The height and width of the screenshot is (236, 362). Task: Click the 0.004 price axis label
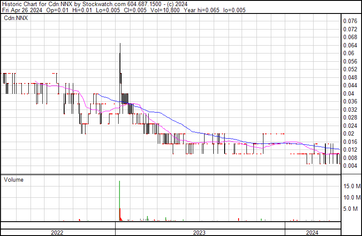350,166
